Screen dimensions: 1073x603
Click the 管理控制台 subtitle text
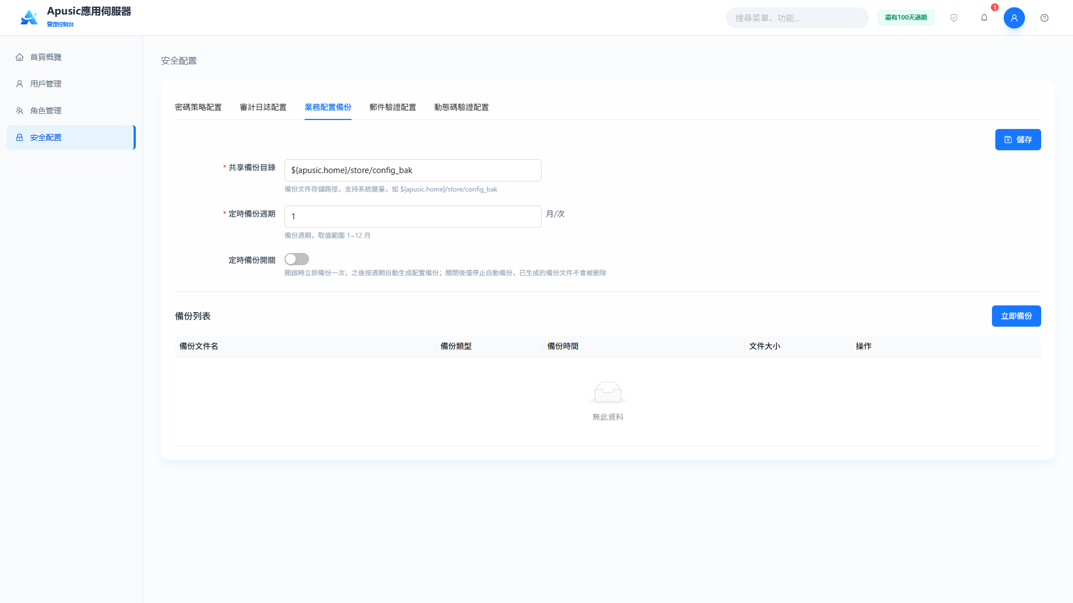point(60,25)
